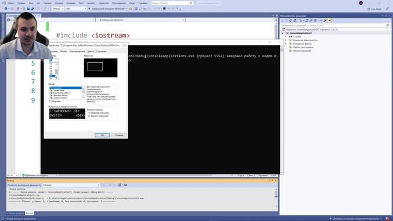
Task: Click the console window preview thumbnail
Action: tap(101, 68)
